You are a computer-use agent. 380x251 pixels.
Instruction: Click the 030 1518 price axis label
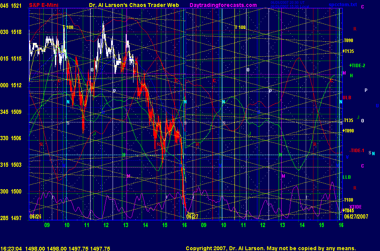tap(11, 32)
